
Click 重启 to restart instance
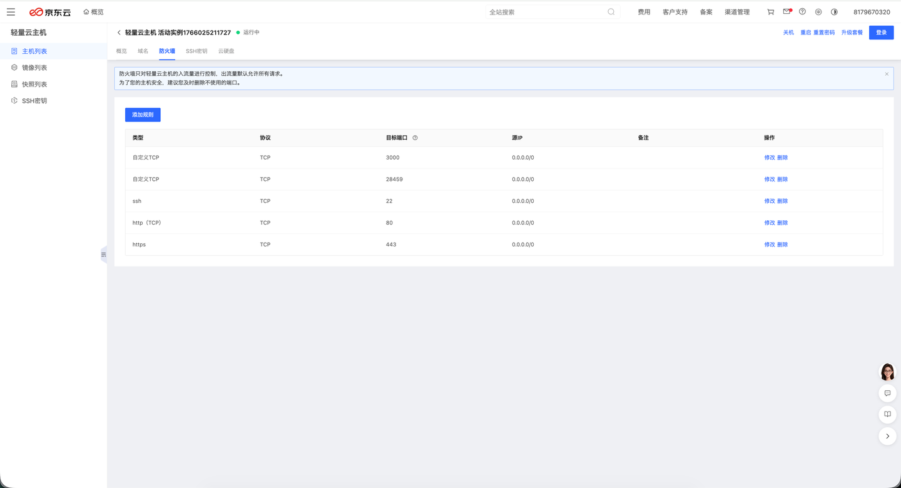click(806, 33)
